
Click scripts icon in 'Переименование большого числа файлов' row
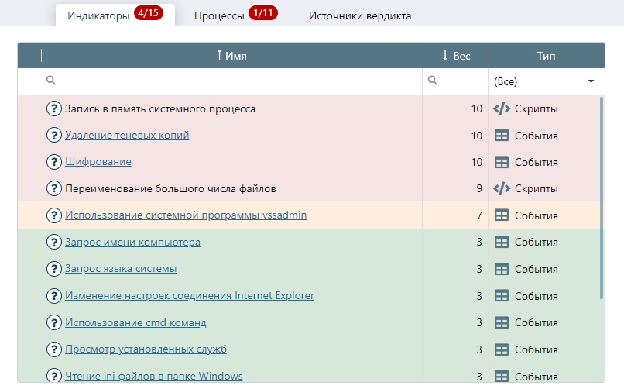[502, 188]
